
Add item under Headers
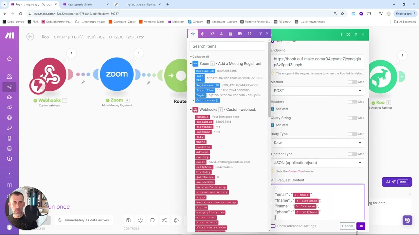tap(280, 109)
